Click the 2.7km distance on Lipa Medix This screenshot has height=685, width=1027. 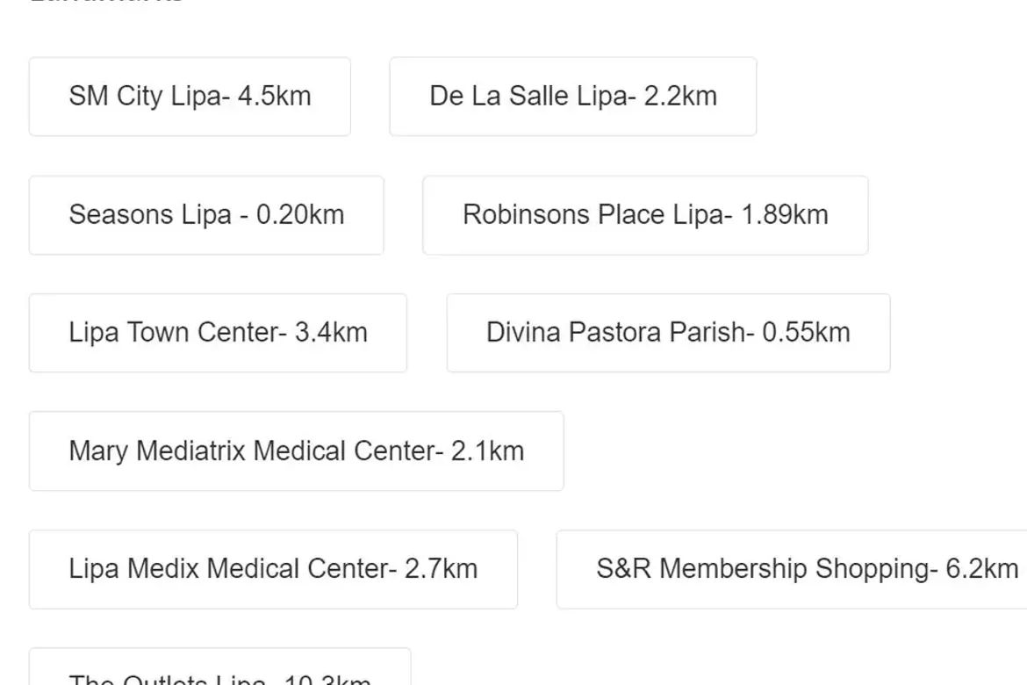pos(442,569)
